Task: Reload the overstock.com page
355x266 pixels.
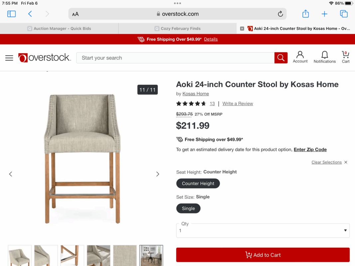Action: click(280, 14)
